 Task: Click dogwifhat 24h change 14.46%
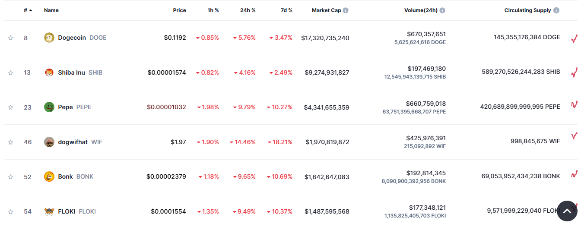[x=243, y=142]
